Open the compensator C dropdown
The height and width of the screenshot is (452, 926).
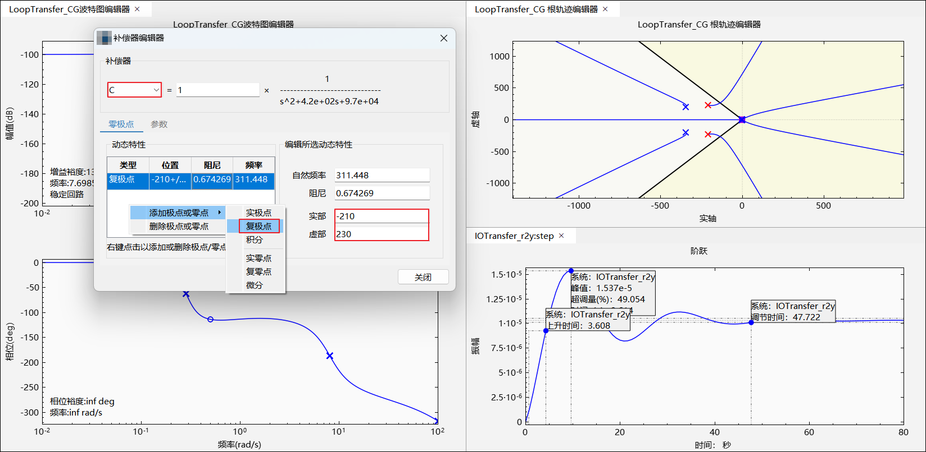click(x=134, y=90)
